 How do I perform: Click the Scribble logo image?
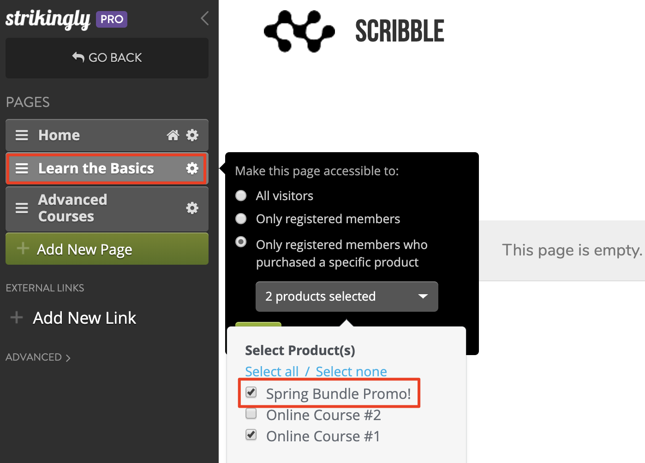[299, 31]
